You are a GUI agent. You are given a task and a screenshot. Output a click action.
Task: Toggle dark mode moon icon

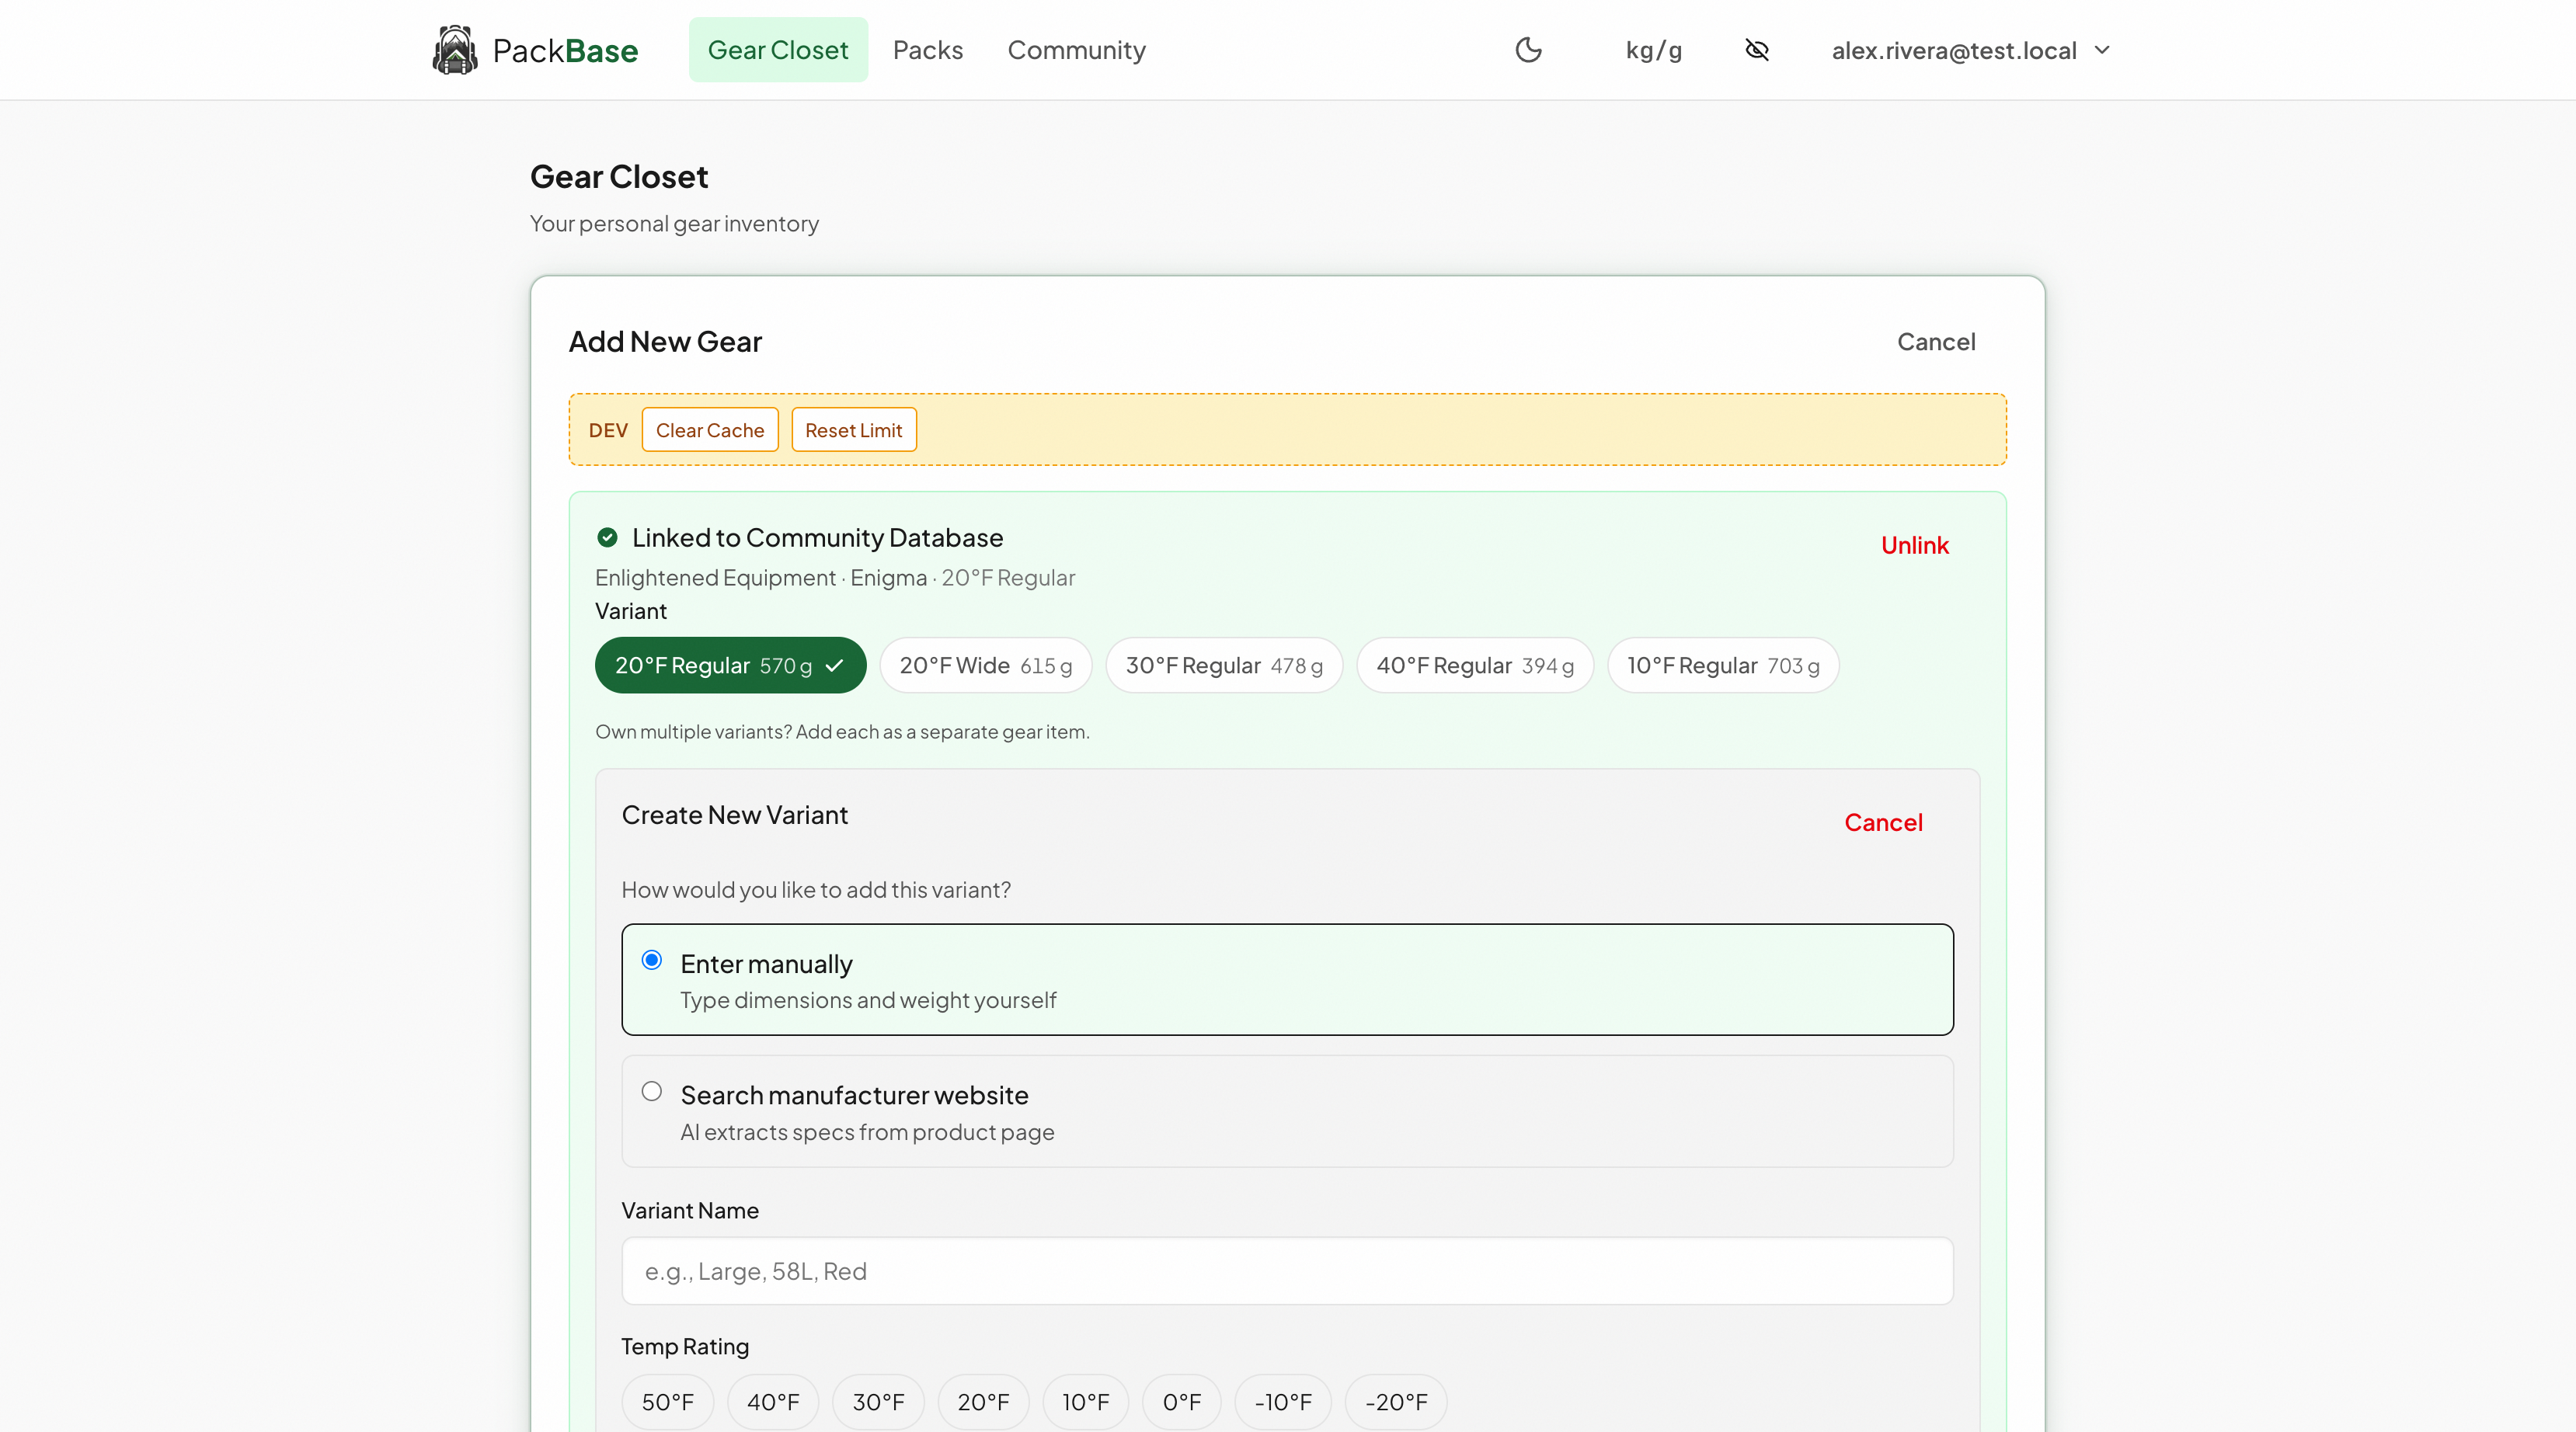coord(1528,50)
